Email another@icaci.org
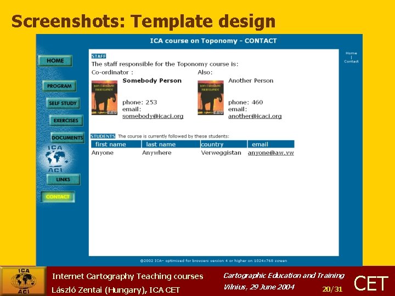The width and height of the screenshot is (395, 296). click(255, 116)
